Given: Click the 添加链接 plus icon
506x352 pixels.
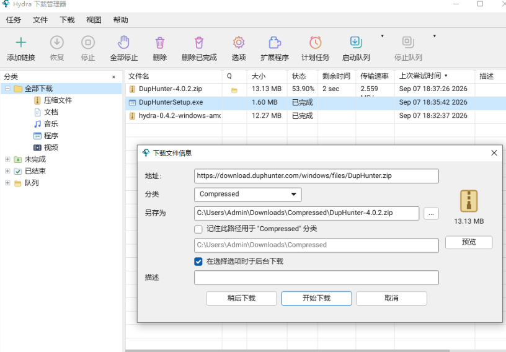Looking at the screenshot, I should [x=21, y=42].
